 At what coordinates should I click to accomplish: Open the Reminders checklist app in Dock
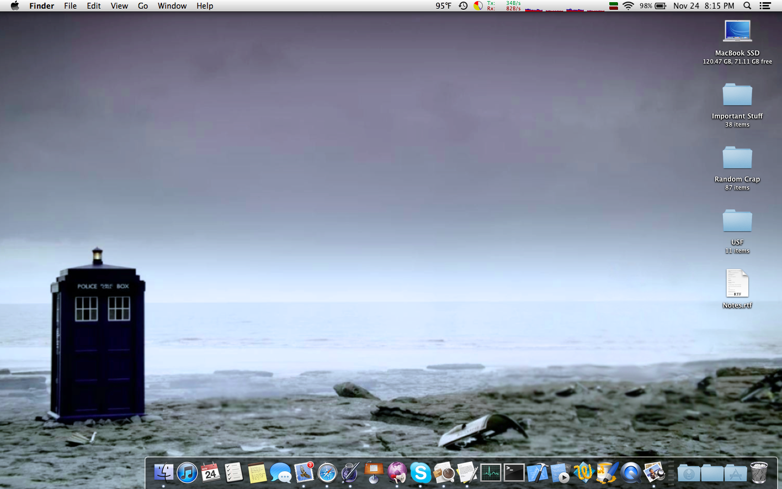click(234, 472)
